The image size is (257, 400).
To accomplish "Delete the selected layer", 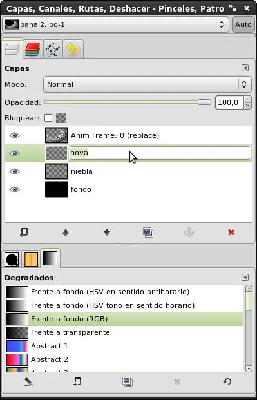I will pyautogui.click(x=231, y=233).
